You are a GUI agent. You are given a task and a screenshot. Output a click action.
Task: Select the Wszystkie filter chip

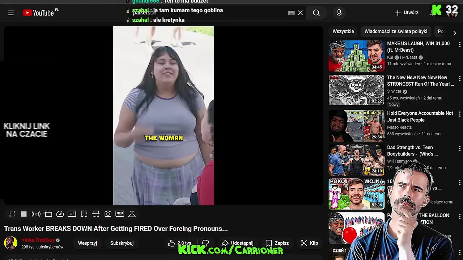pos(343,31)
